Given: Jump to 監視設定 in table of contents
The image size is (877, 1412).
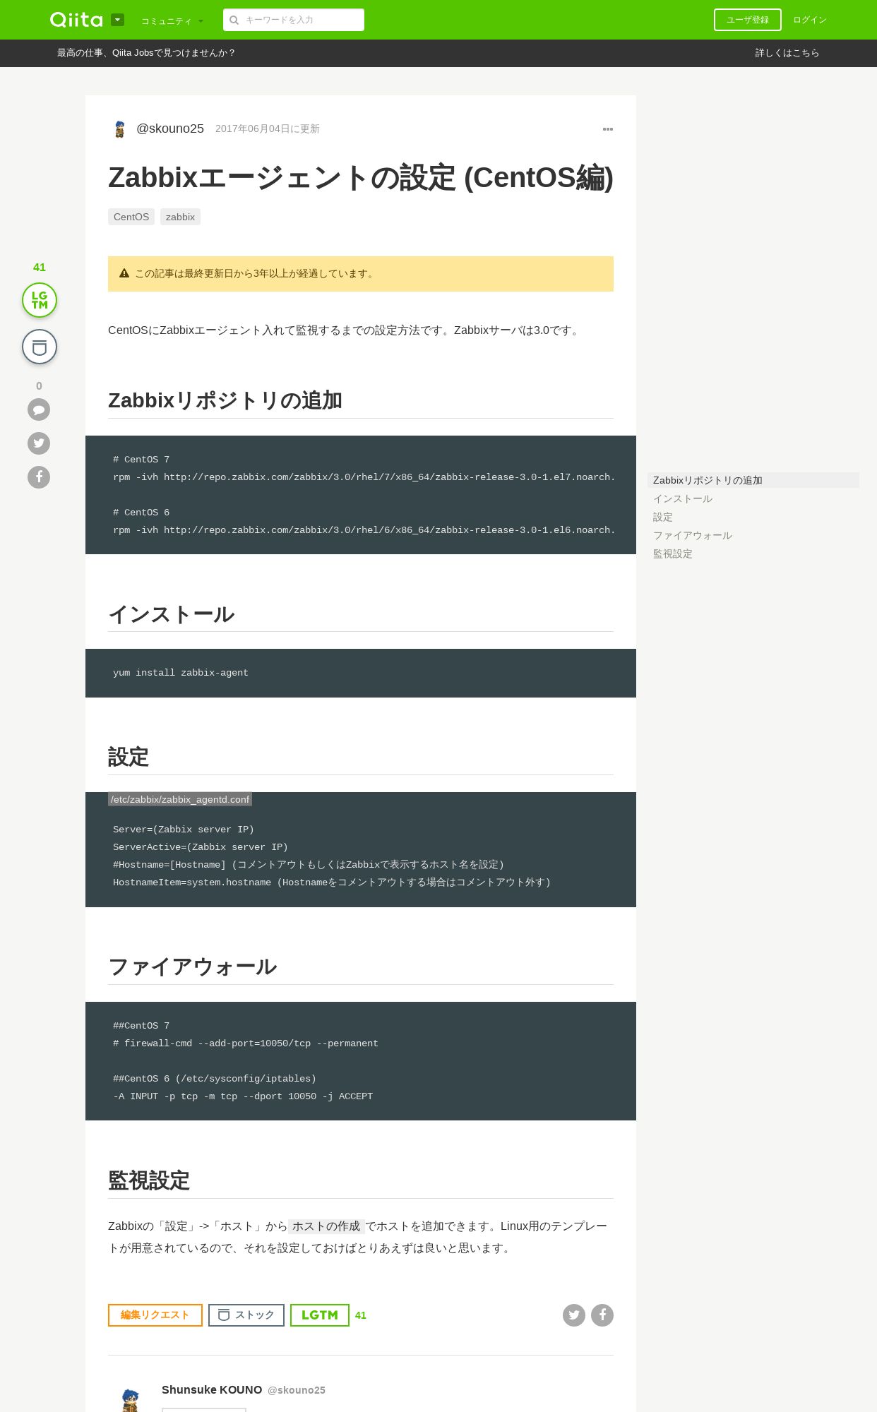Looking at the screenshot, I should [673, 554].
